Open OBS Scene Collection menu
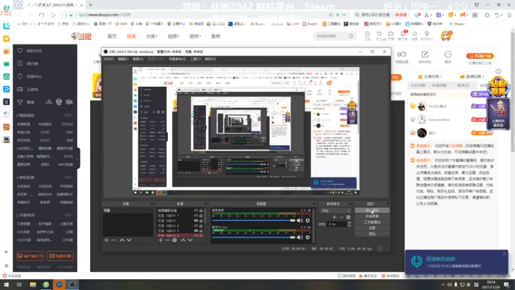Image resolution: width=515 pixels, height=290 pixels. point(178,59)
